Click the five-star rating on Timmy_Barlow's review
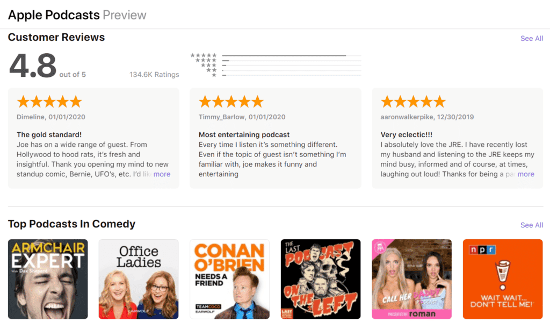The image size is (550, 322). pyautogui.click(x=231, y=102)
